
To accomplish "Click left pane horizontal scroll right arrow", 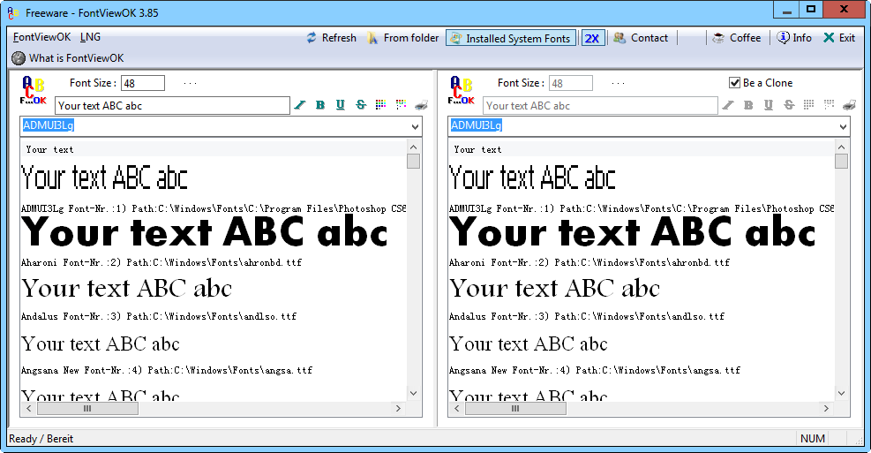I will (398, 409).
